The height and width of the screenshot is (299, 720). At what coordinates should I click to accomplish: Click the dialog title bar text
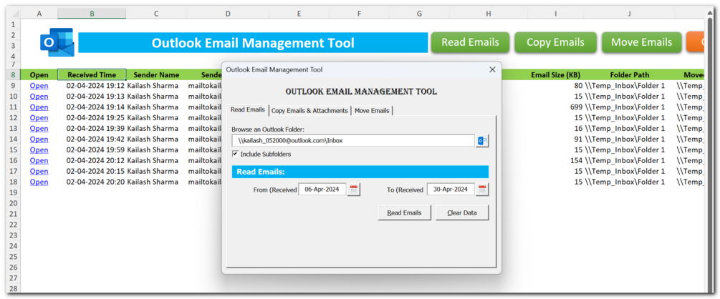click(x=274, y=69)
